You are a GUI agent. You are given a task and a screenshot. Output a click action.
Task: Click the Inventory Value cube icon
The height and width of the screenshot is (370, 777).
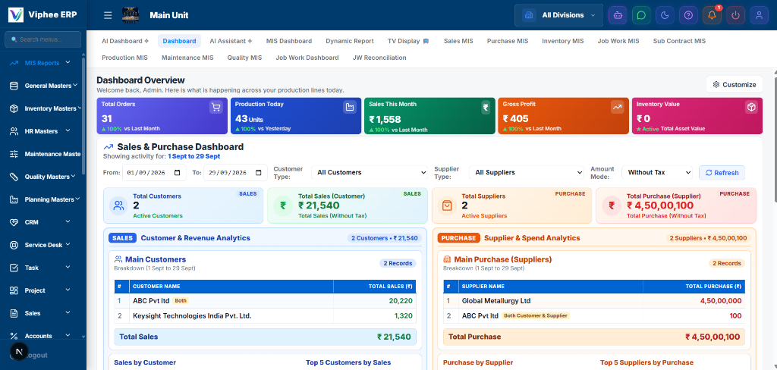click(x=751, y=107)
